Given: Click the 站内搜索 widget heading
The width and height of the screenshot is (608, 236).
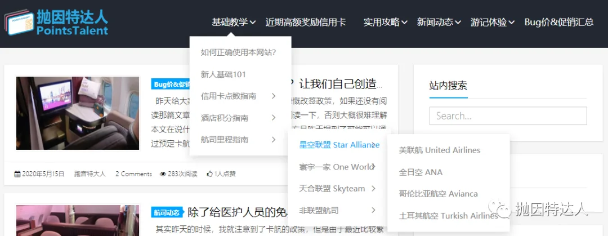Looking at the screenshot, I should [x=448, y=86].
